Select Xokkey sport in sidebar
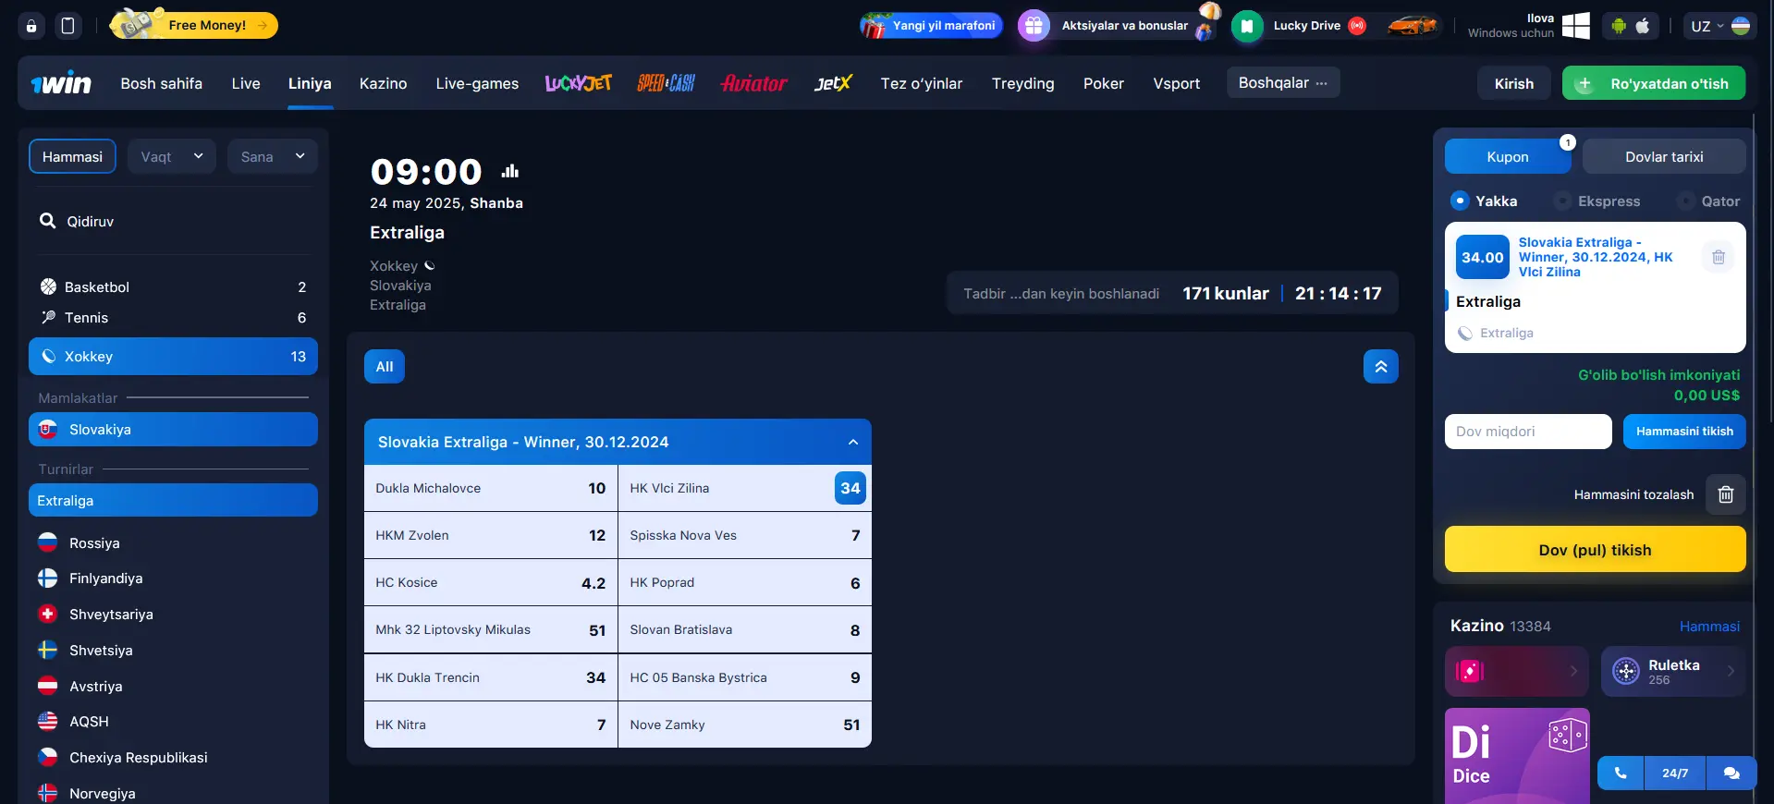Image resolution: width=1774 pixels, height=804 pixels. [x=173, y=357]
